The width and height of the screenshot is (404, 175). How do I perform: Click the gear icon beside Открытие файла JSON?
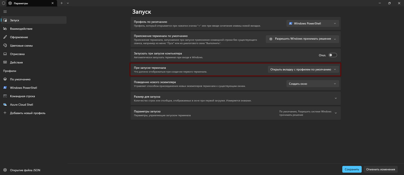coord(5,170)
